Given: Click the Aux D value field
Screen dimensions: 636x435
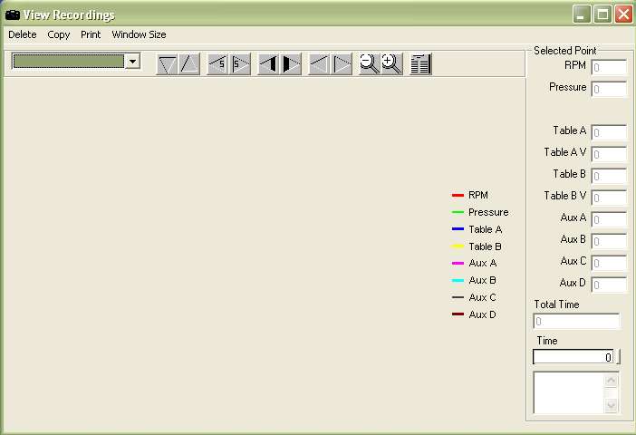Looking at the screenshot, I should pyautogui.click(x=609, y=285).
